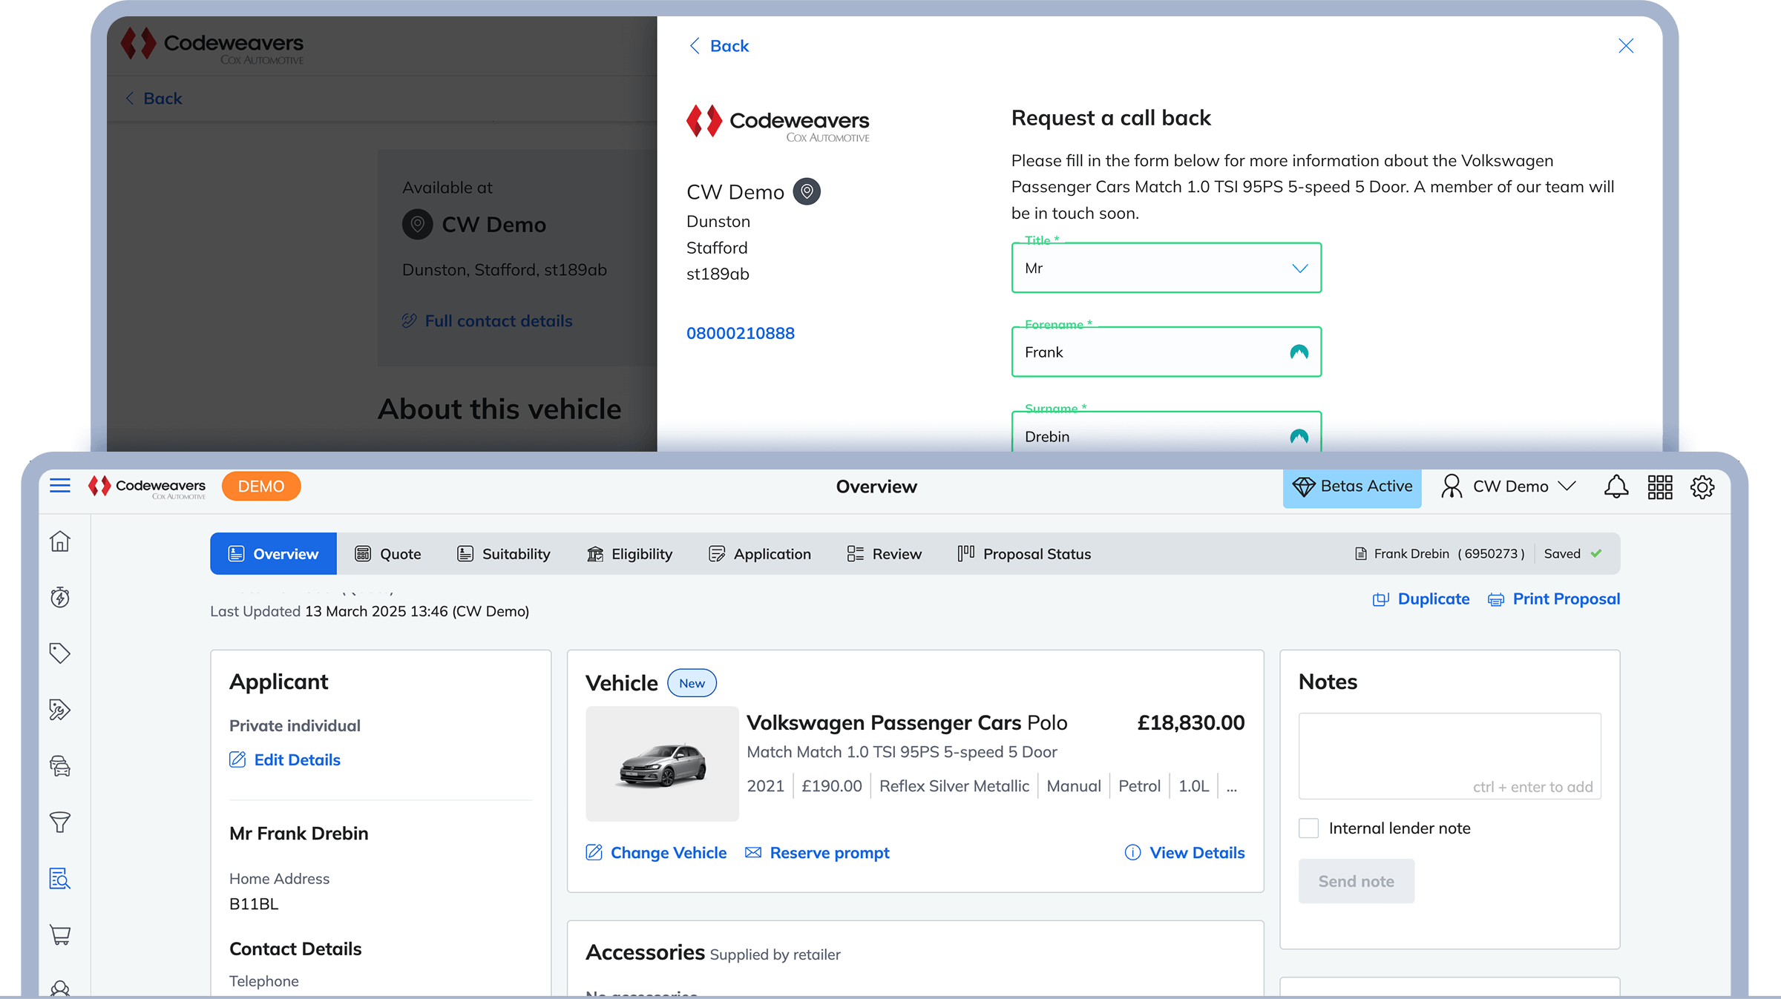Switch to the Proposal Status tab
The image size is (1781, 999).
pos(1024,553)
